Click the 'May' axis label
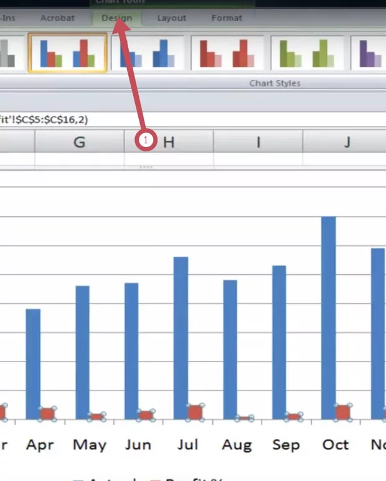 tap(90, 445)
